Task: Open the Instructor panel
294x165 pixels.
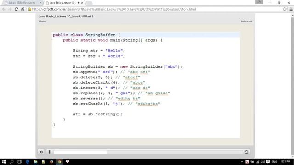Action: 246,22
